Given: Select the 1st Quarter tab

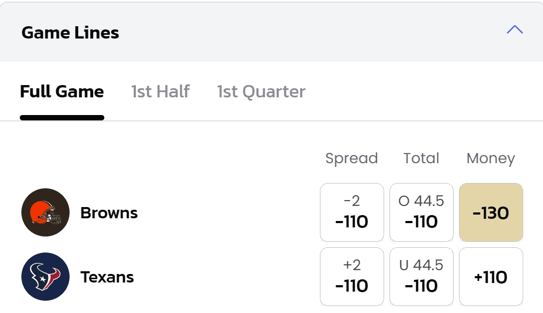Looking at the screenshot, I should [x=261, y=92].
